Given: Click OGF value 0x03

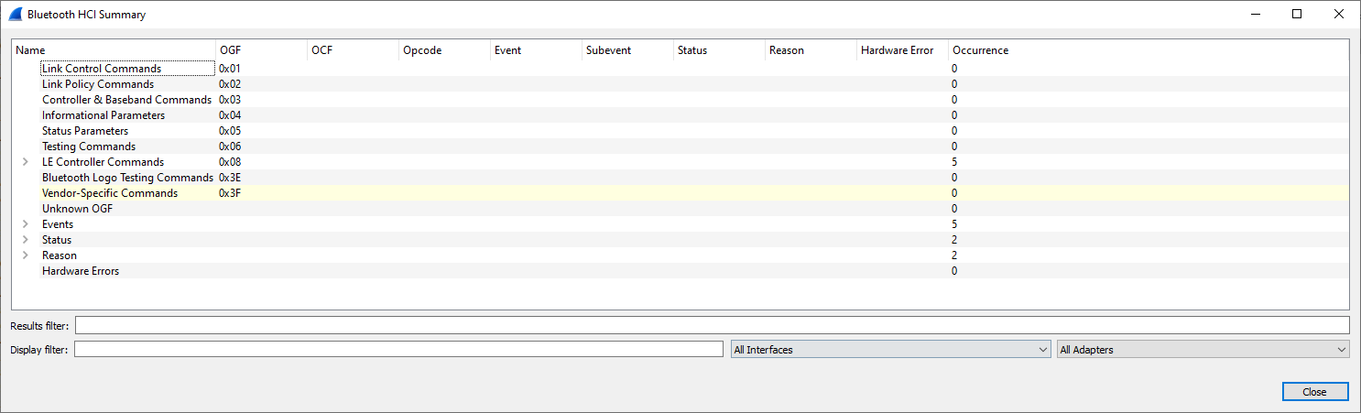Looking at the screenshot, I should (230, 100).
